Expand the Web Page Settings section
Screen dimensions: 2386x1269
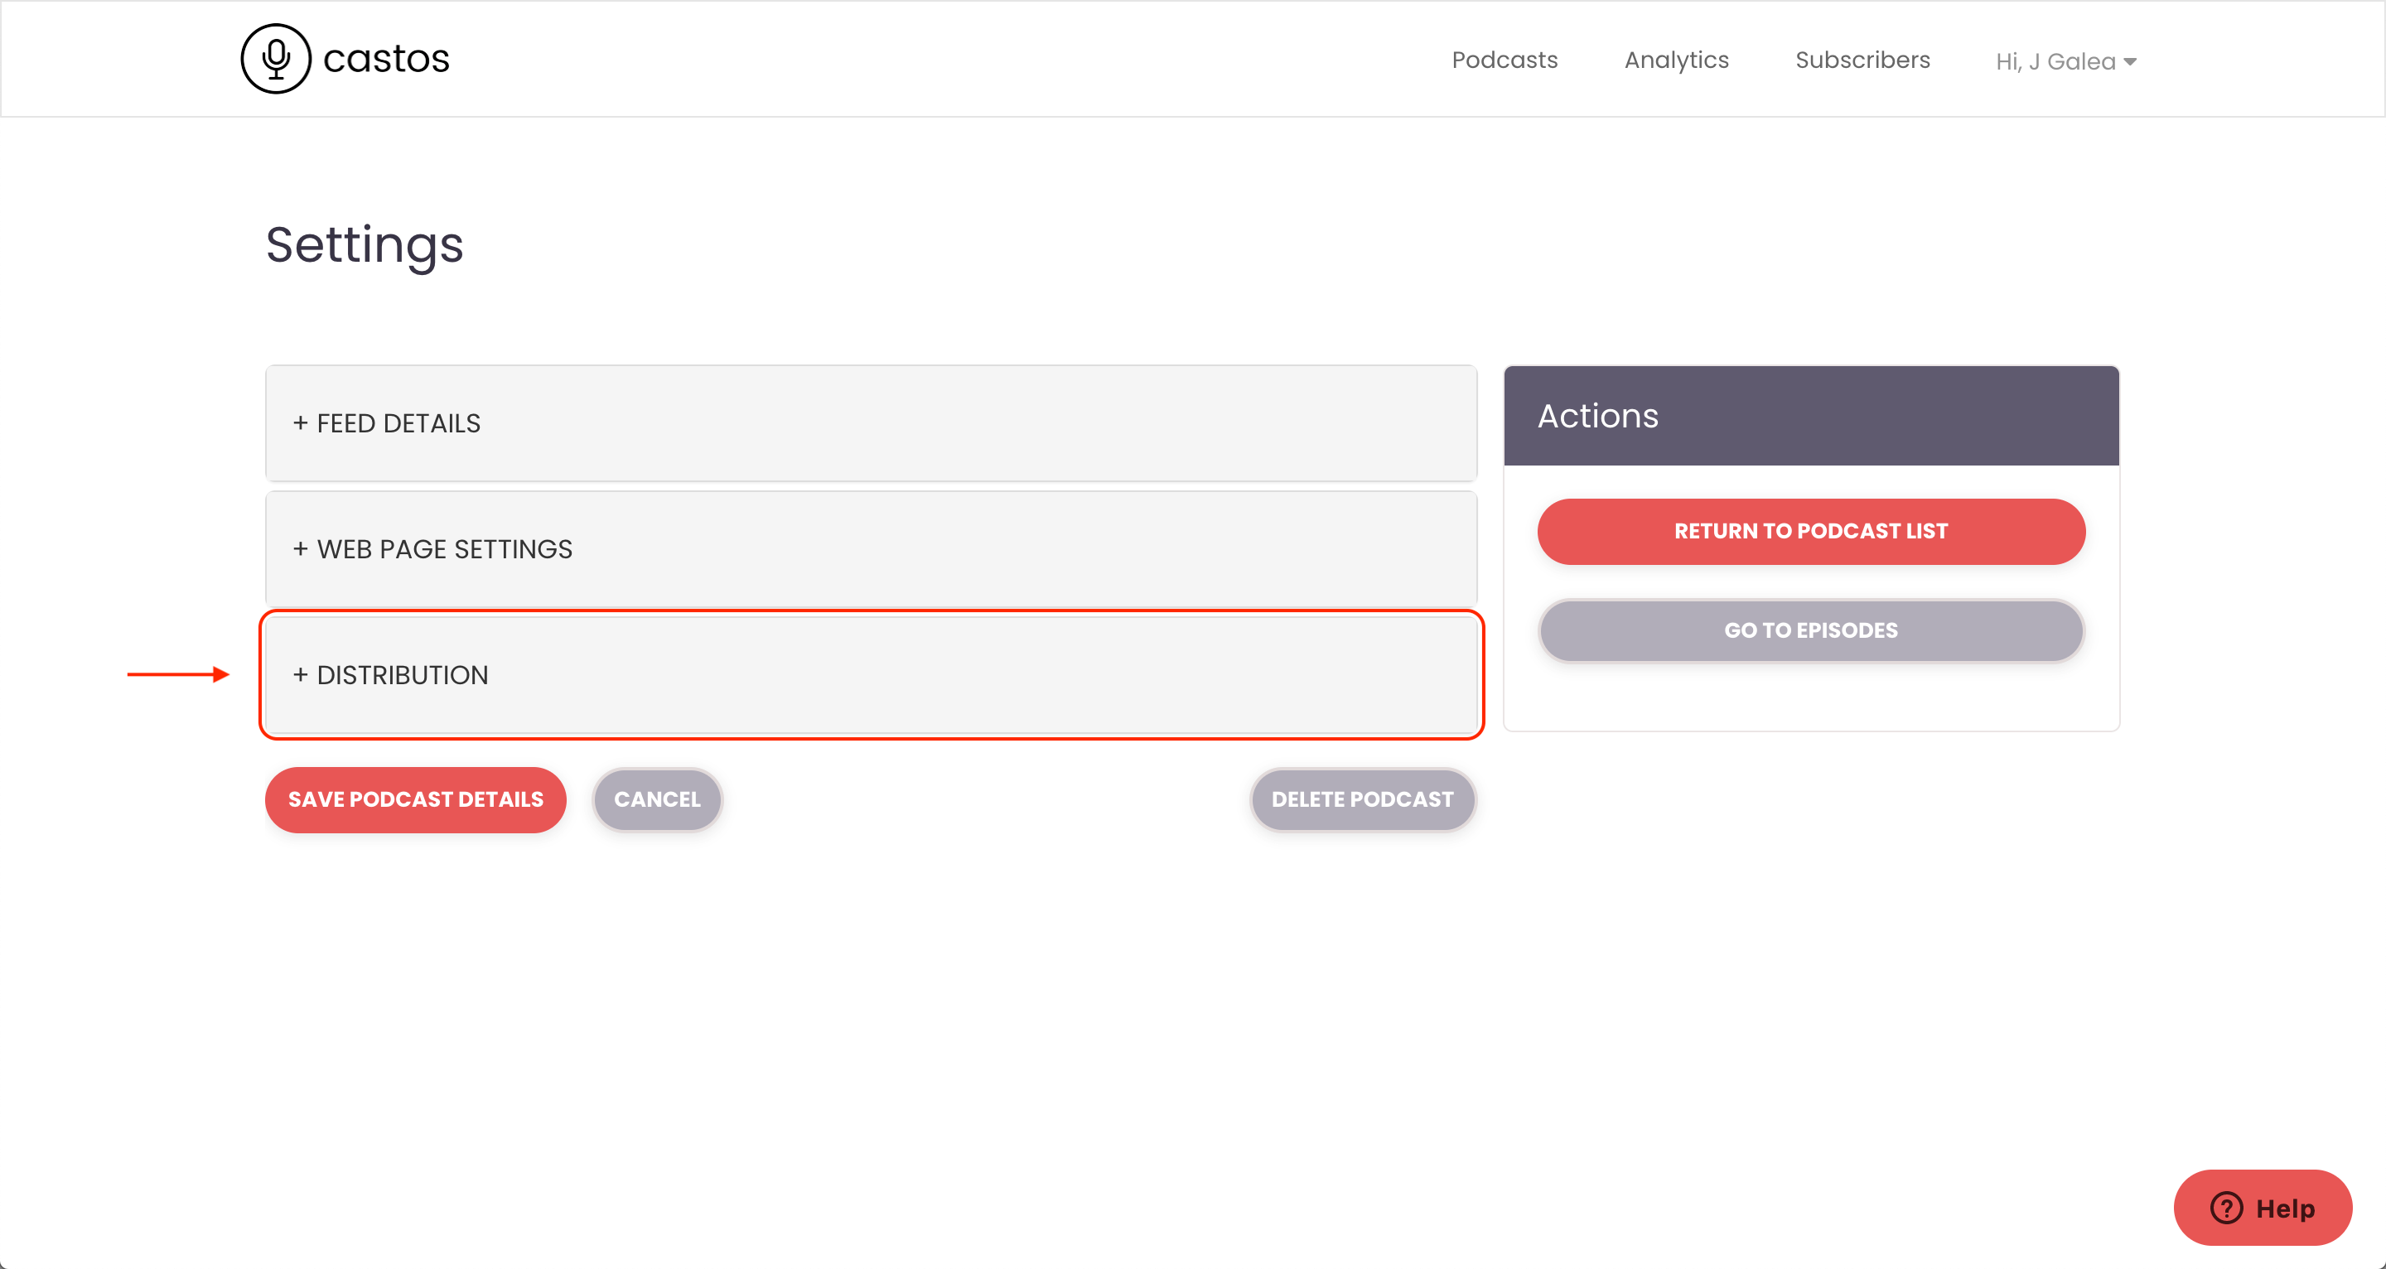871,549
